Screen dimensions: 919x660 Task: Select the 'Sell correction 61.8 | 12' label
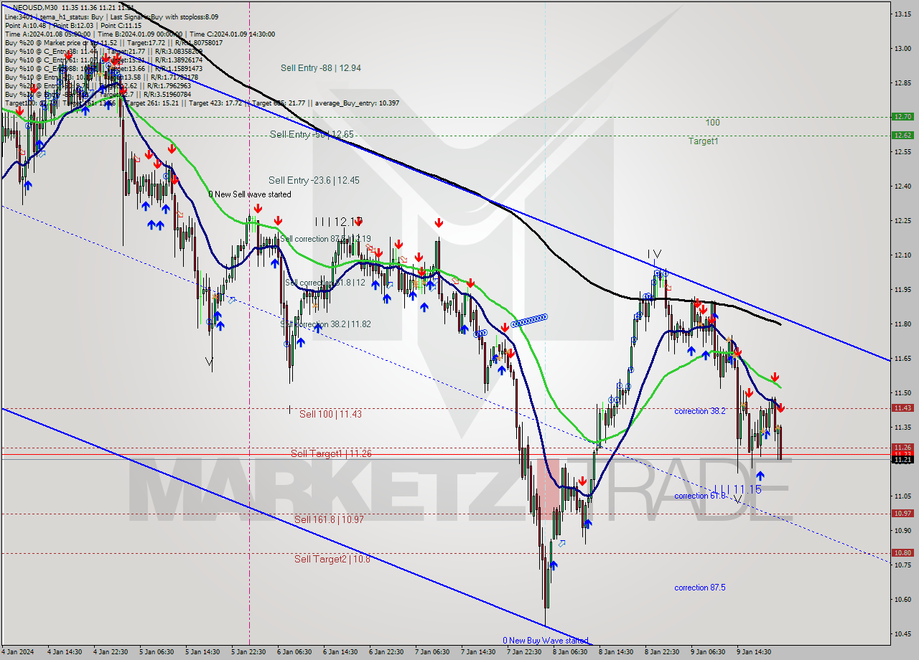tap(325, 283)
